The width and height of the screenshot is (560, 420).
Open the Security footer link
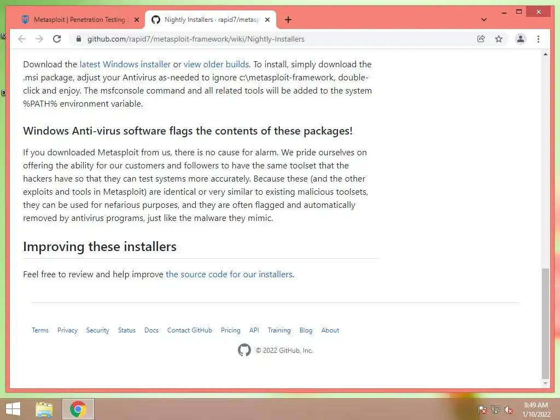(x=97, y=330)
